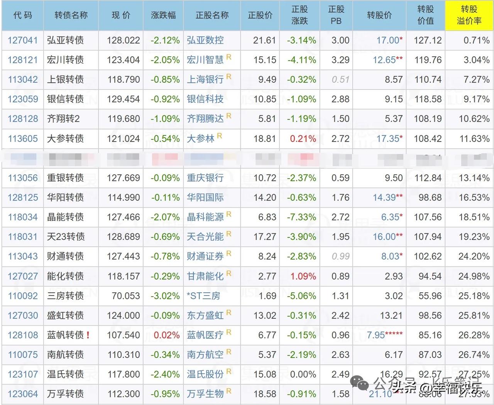494x405 pixels.
Task: Open stock 天合光能 link
Action: pyautogui.click(x=205, y=236)
